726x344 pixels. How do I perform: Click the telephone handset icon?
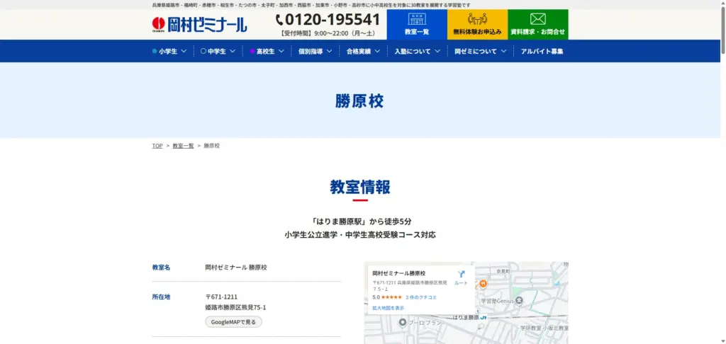click(x=279, y=20)
